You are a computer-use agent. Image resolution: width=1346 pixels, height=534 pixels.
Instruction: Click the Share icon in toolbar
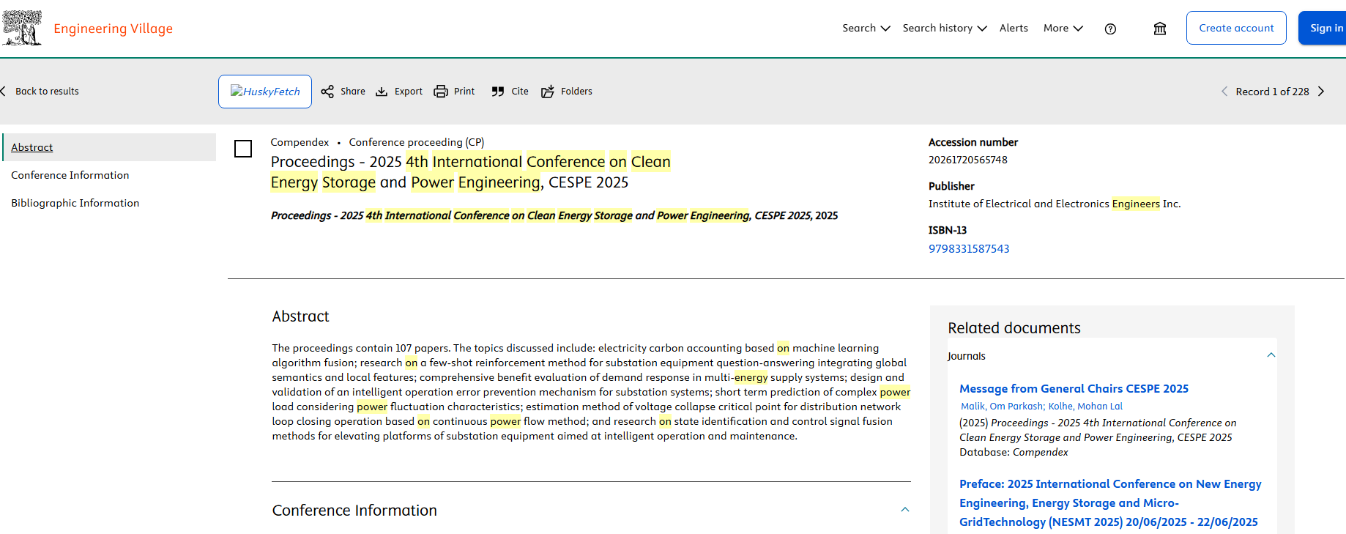(x=327, y=92)
